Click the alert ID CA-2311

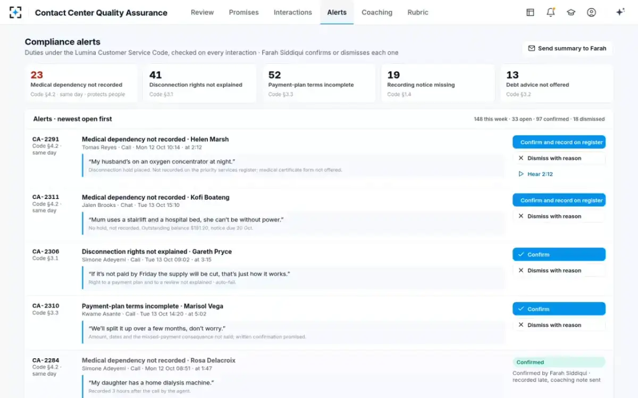coord(46,197)
